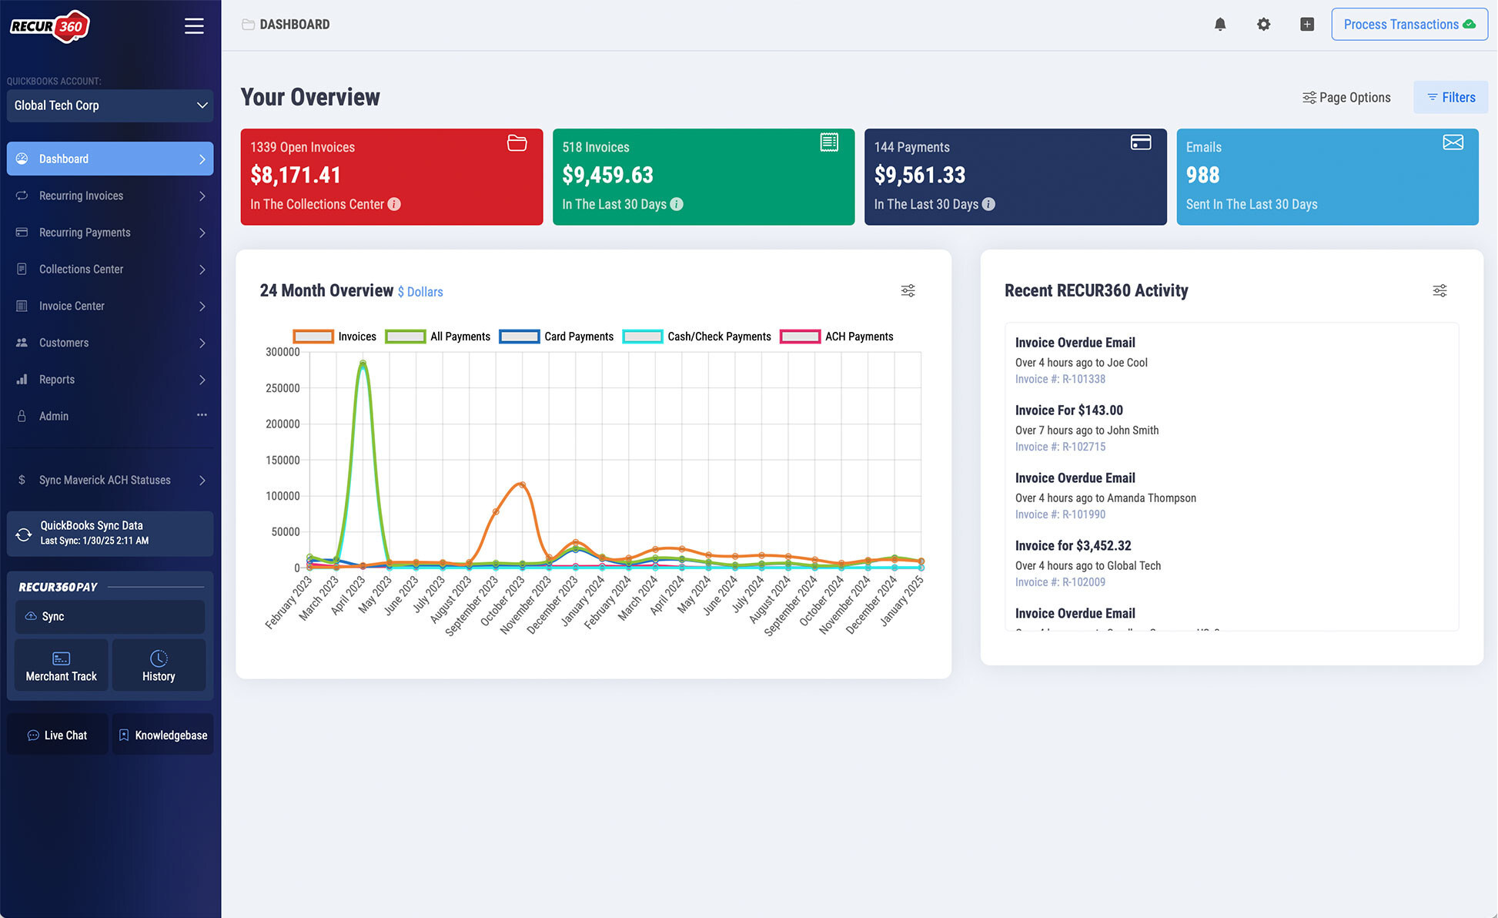Open Customers menu item
This screenshot has height=918, width=1498.
pos(110,343)
